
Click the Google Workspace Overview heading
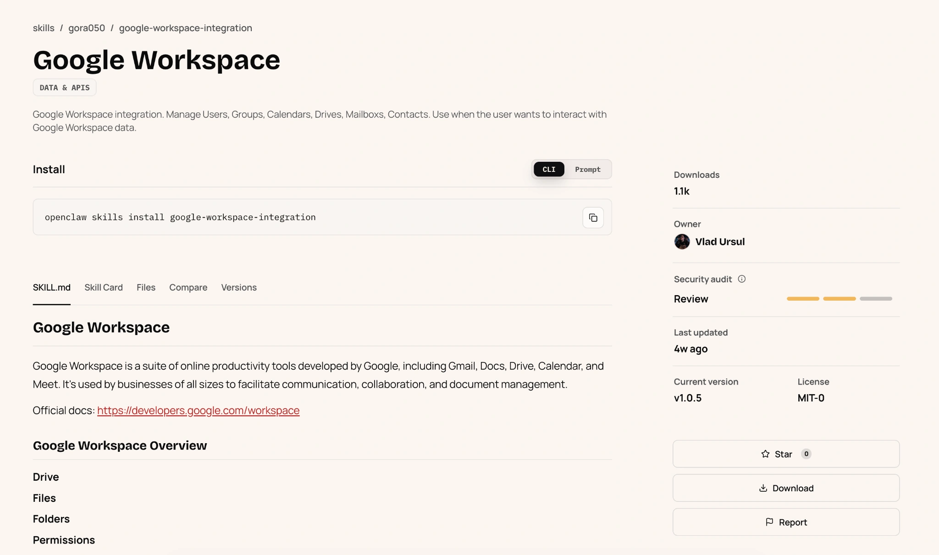pyautogui.click(x=120, y=445)
